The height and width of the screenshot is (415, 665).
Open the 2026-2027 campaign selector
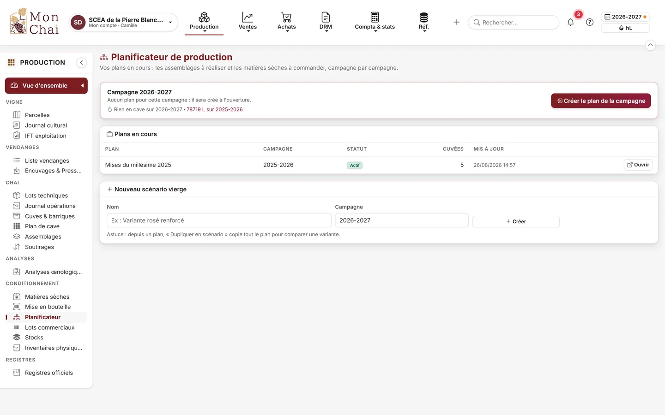pos(625,17)
